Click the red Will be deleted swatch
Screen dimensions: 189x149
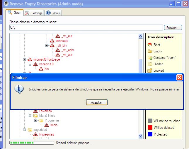[x=150, y=127]
